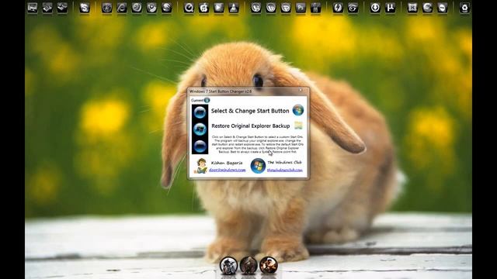Launch VLC cone icon in the dock
The width and height of the screenshot is (497, 279).
click(234, 8)
